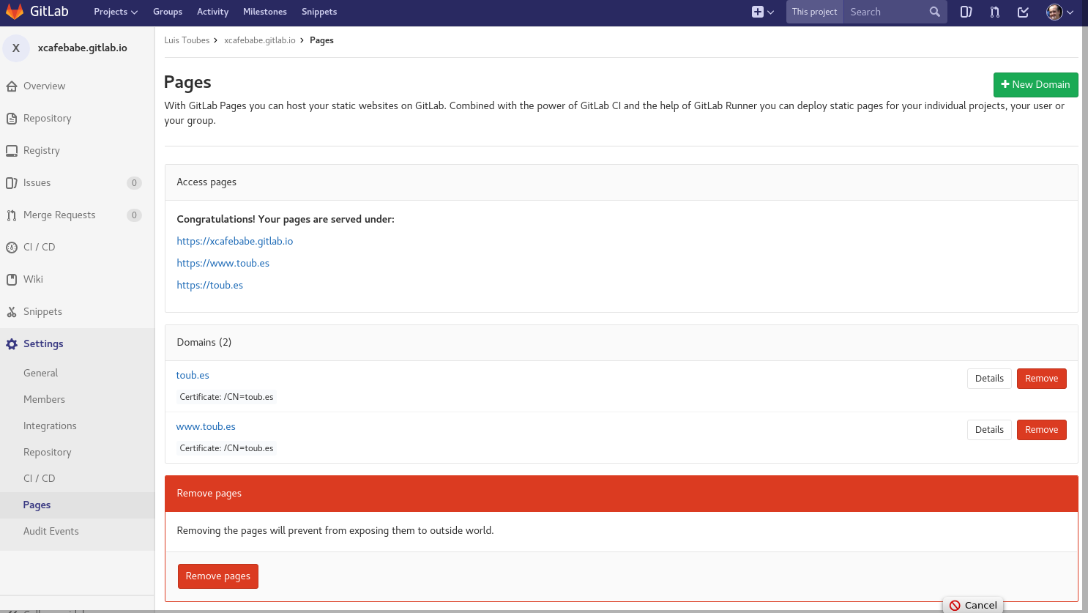
Task: Open the GitLab fox logo home icon
Action: (x=15, y=11)
